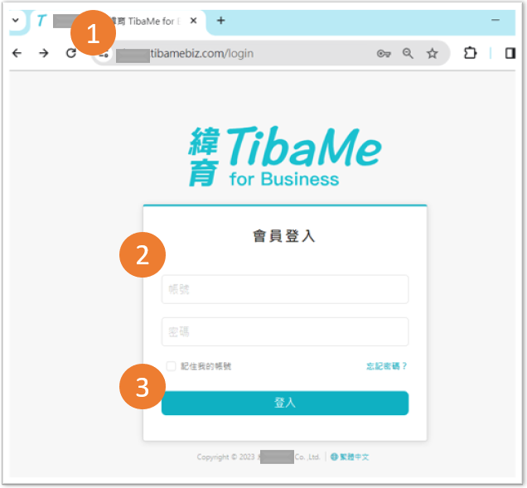Minimize the browser window
Screen dimensions: 527x488
tap(496, 21)
